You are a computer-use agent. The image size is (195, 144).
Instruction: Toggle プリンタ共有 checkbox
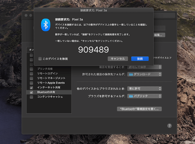31,69
